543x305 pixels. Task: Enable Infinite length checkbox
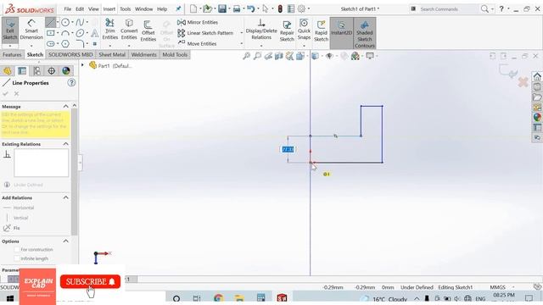(17, 258)
